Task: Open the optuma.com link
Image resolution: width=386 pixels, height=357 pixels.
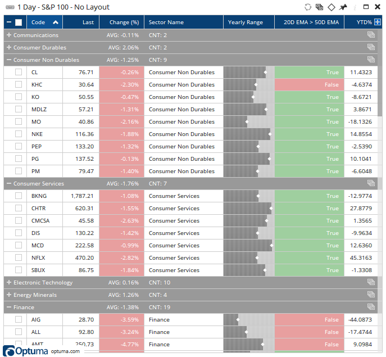Action: 65,351
